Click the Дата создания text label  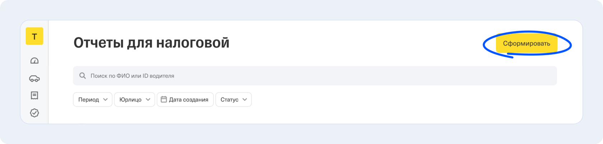[188, 100]
